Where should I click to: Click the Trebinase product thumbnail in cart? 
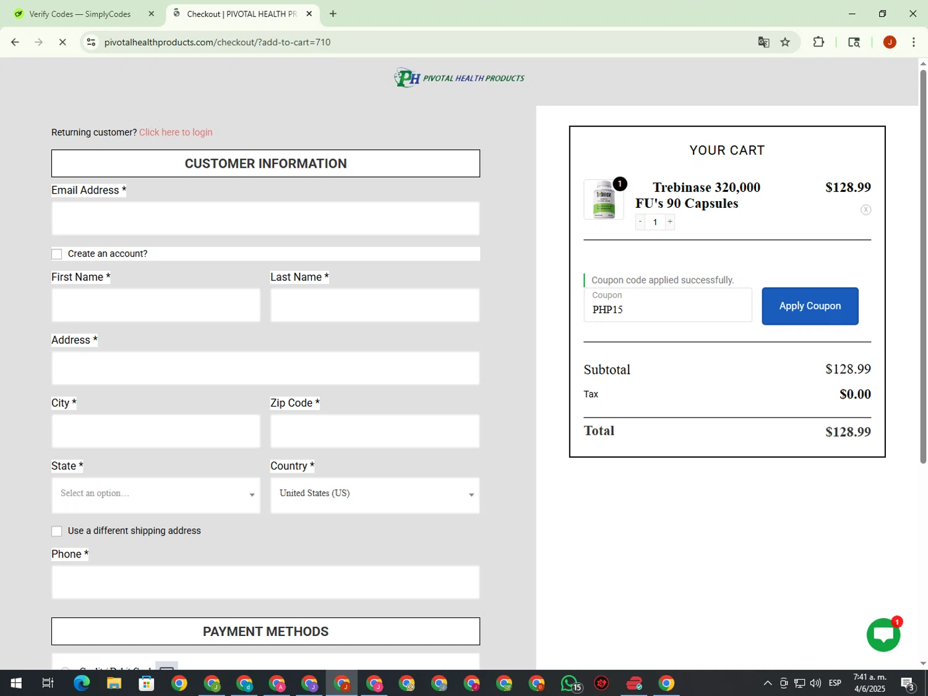point(604,200)
